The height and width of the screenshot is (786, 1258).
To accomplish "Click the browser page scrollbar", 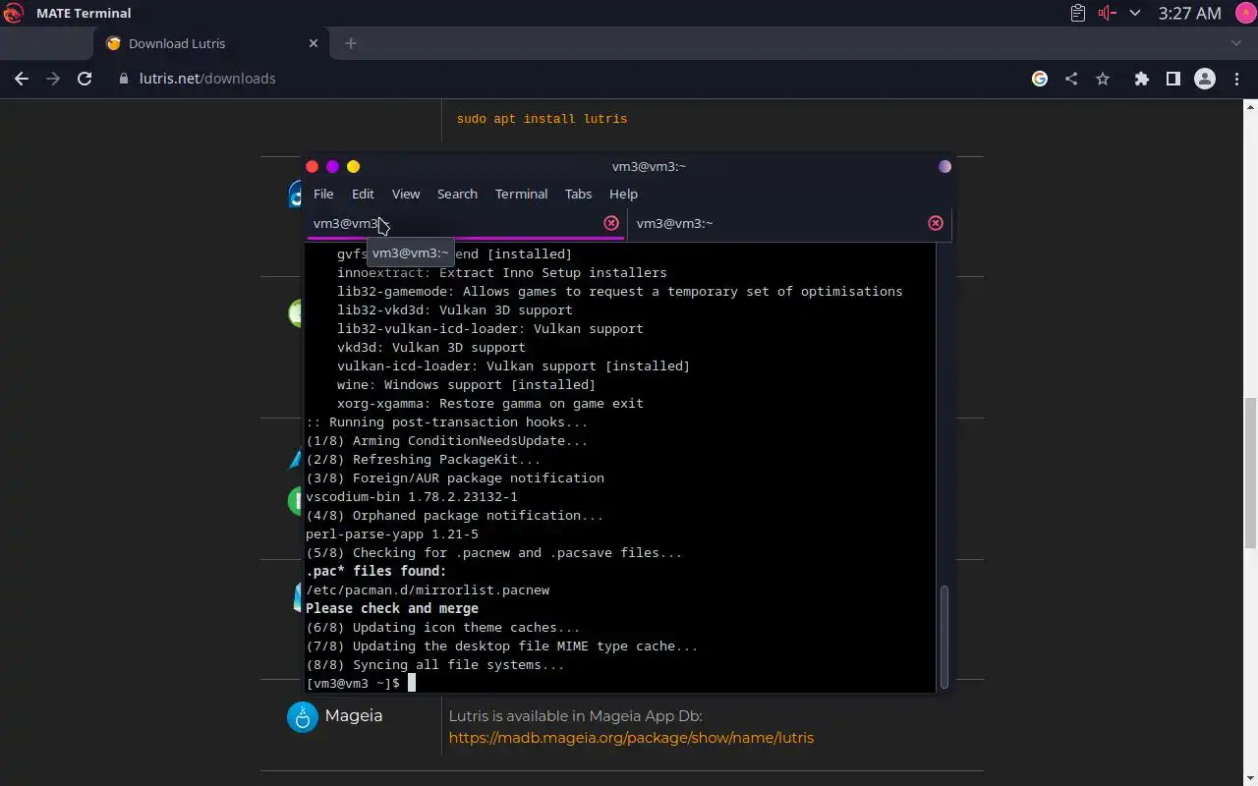I will coord(1250,472).
